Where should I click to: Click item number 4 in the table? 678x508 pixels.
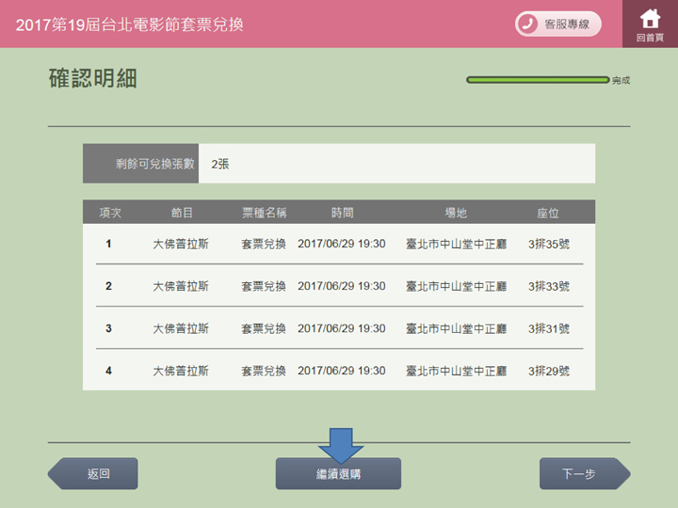pos(108,371)
